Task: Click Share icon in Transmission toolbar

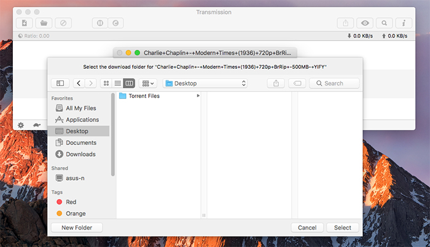Action: pyautogui.click(x=345, y=23)
